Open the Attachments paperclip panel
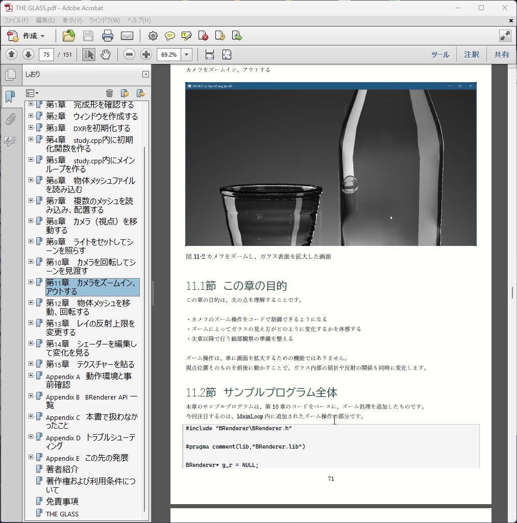517x523 pixels. click(10, 119)
